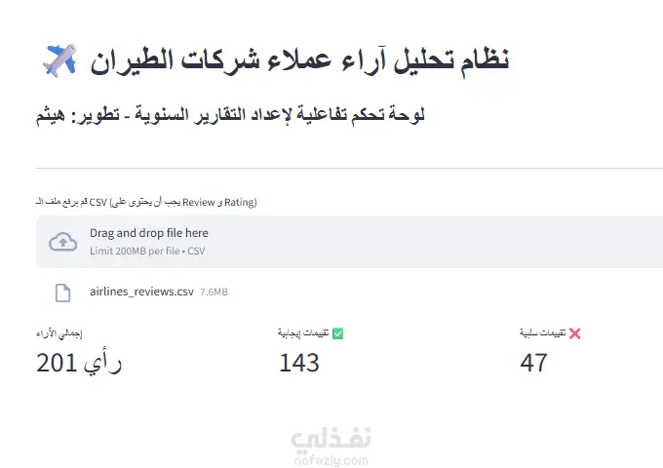
Task: Click the green checkmark positive ratings icon
Action: click(x=337, y=333)
